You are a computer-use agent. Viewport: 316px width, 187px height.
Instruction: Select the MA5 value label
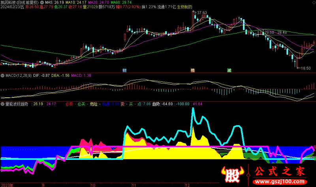53,2
